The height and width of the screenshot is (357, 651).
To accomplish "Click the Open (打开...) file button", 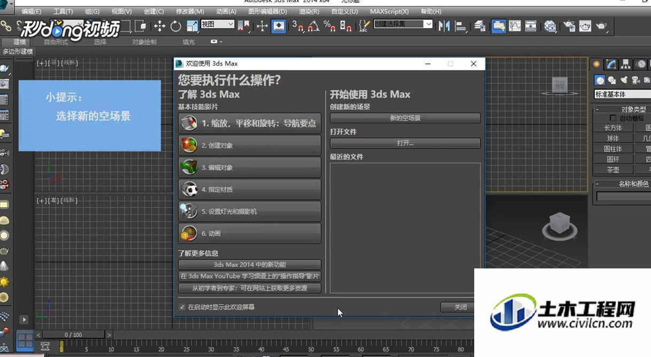I will tap(405, 143).
